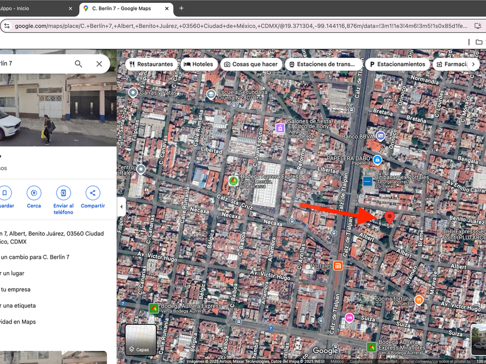Filter by Hoteles chip
This screenshot has width=486, height=364.
198,64
